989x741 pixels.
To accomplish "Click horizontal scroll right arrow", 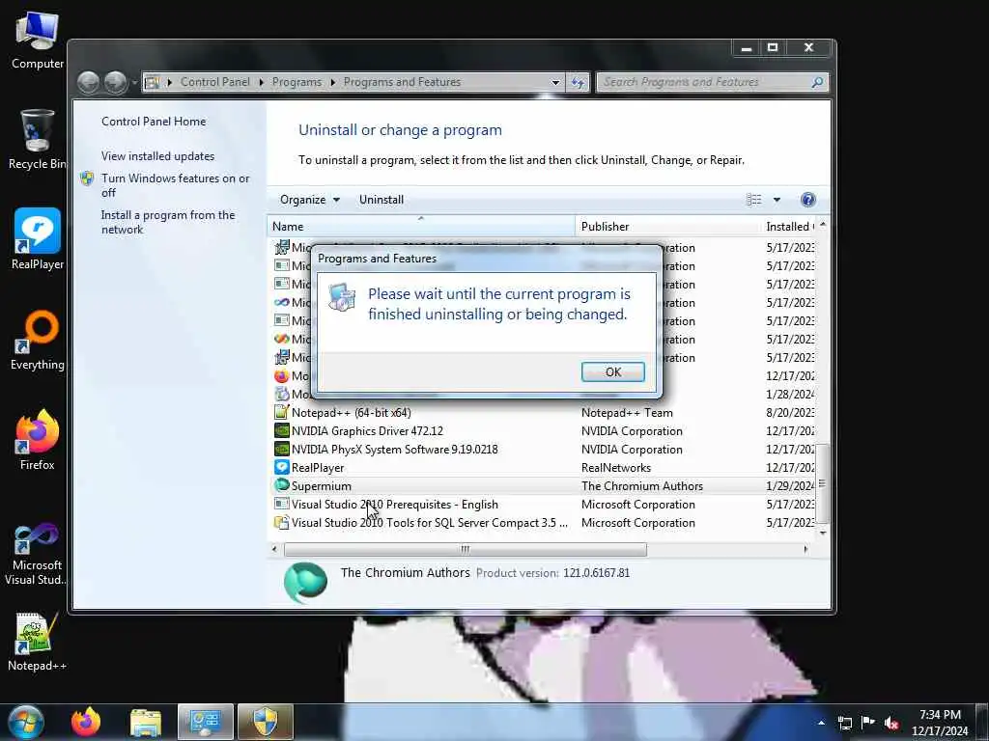I will 805,549.
